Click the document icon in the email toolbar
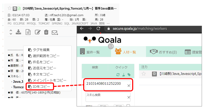205x110 pixels. [x=28, y=32]
